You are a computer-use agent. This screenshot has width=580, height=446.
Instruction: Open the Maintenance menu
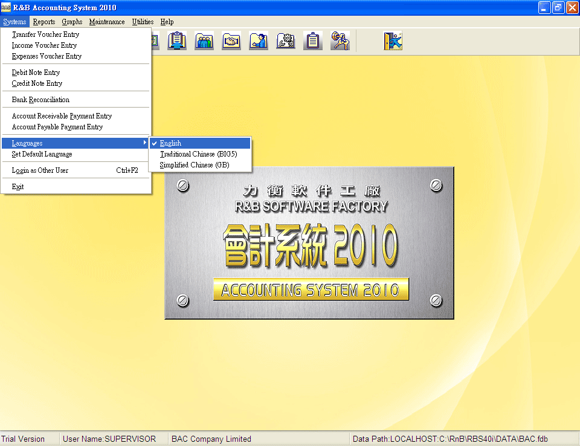(x=107, y=22)
